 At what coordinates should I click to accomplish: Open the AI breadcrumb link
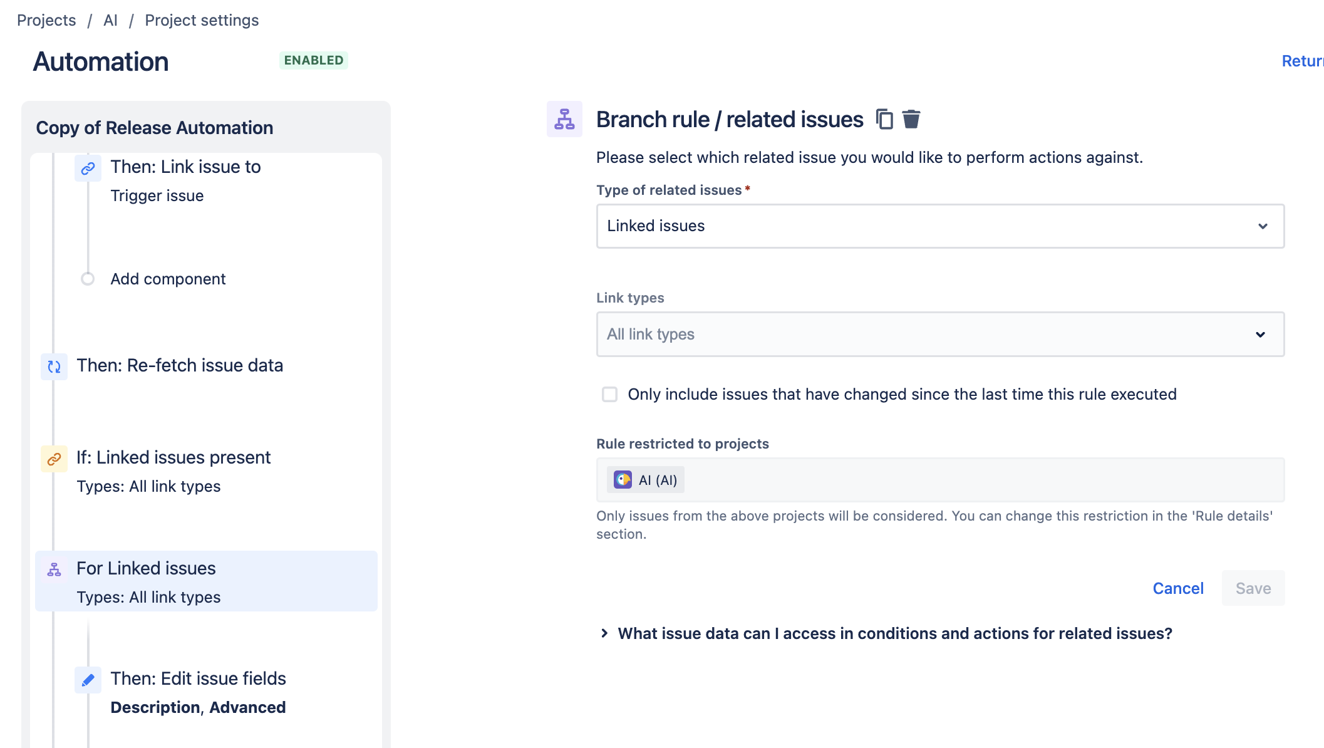110,20
